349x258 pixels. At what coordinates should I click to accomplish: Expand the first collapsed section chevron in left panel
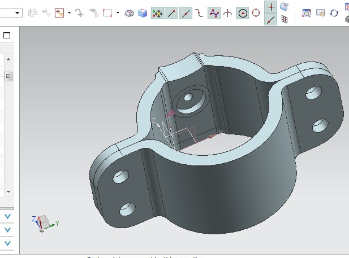[x=8, y=216]
